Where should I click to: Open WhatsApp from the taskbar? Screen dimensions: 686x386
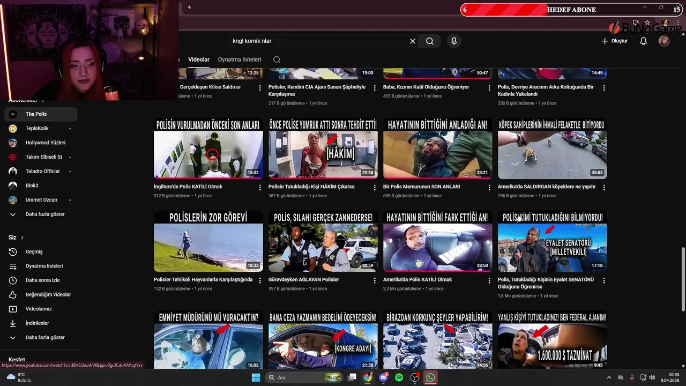[x=430, y=377]
